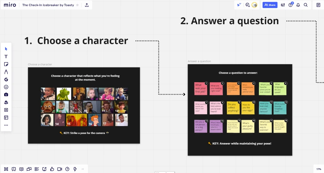Image resolution: width=324 pixels, height=173 pixels.
Task: Click the 17% zoom level
Action: pyautogui.click(x=319, y=169)
